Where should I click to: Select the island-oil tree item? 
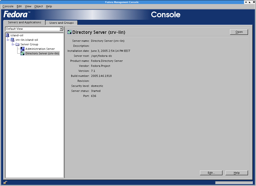click(x=17, y=35)
